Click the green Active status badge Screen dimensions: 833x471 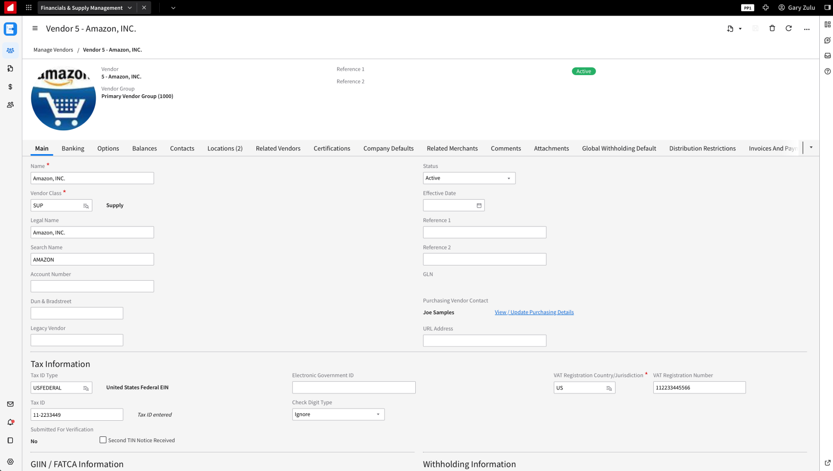(x=584, y=71)
